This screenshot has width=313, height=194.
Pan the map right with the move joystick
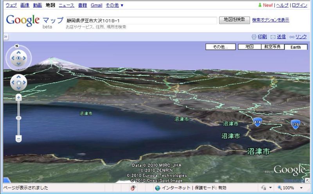(x=24, y=82)
